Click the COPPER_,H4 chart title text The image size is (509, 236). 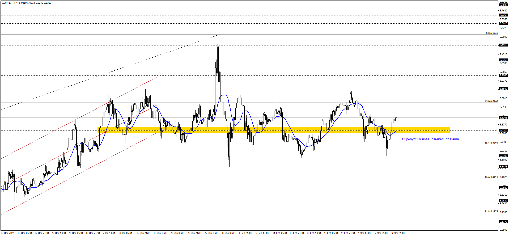pyautogui.click(x=10, y=3)
